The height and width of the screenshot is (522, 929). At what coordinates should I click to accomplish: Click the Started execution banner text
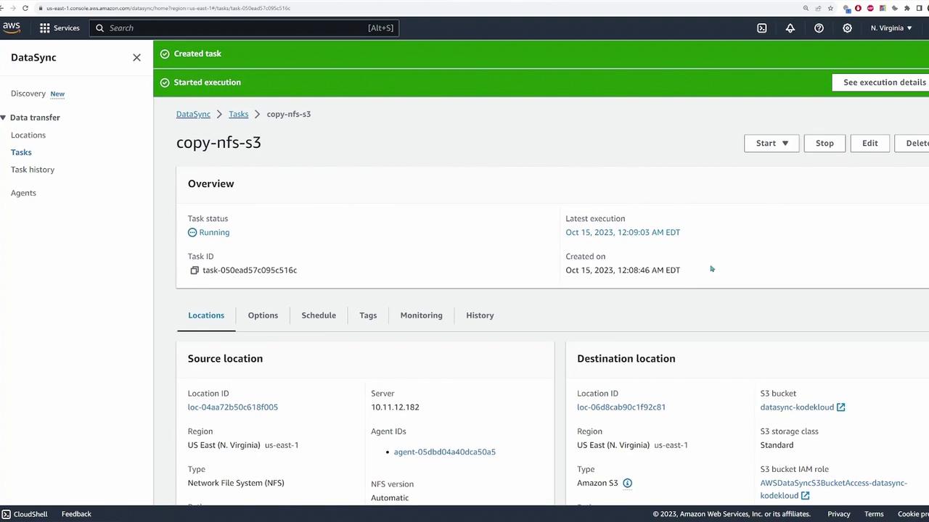207,83
